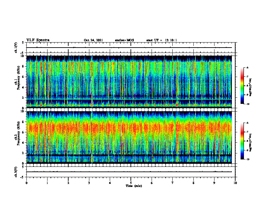
Task: Click the ch.2 spectrogram color scale bar
Action: 242,141
